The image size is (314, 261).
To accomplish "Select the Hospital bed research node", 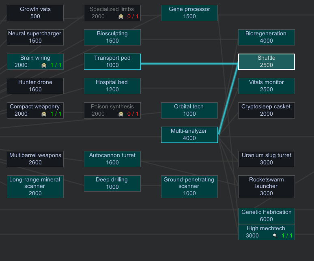I will pos(112,86).
